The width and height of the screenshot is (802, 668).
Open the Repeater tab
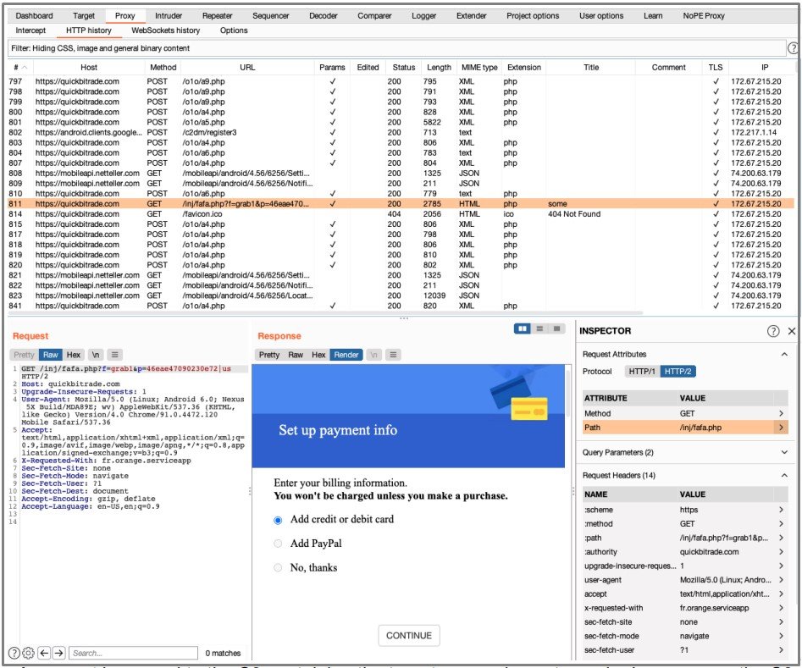click(217, 15)
